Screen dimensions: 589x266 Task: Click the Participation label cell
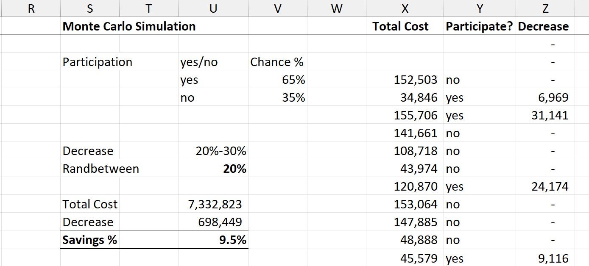98,62
